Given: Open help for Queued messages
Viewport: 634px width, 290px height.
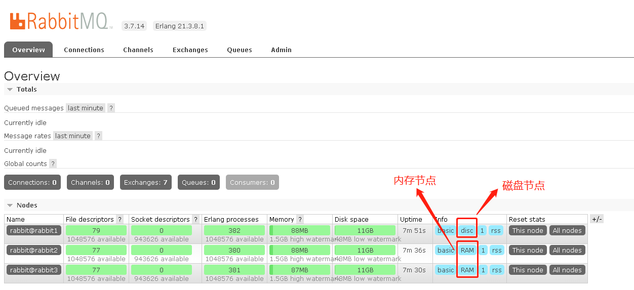Looking at the screenshot, I should click(111, 108).
